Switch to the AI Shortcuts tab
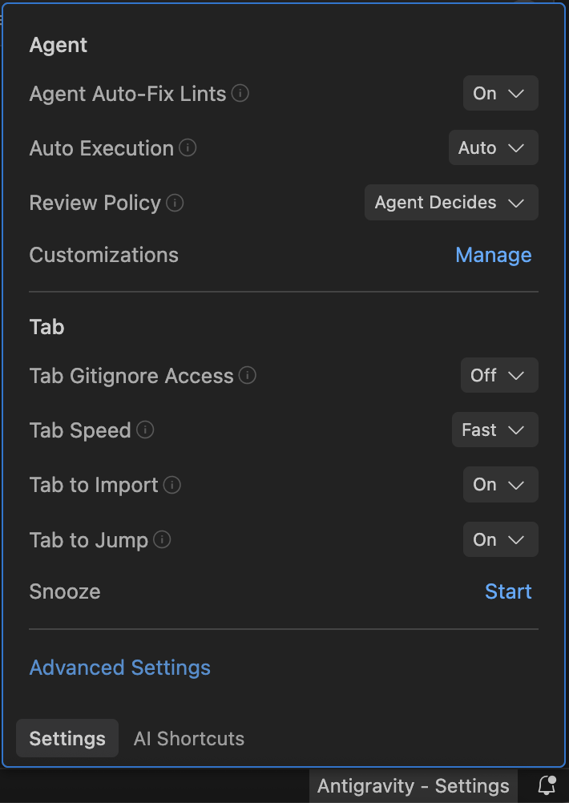 click(189, 739)
